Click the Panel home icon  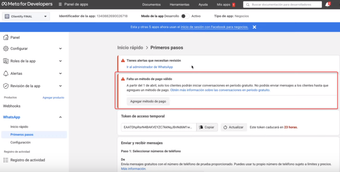click(6, 37)
